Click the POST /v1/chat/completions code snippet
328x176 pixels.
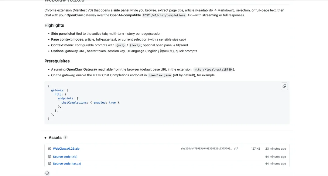164,15
